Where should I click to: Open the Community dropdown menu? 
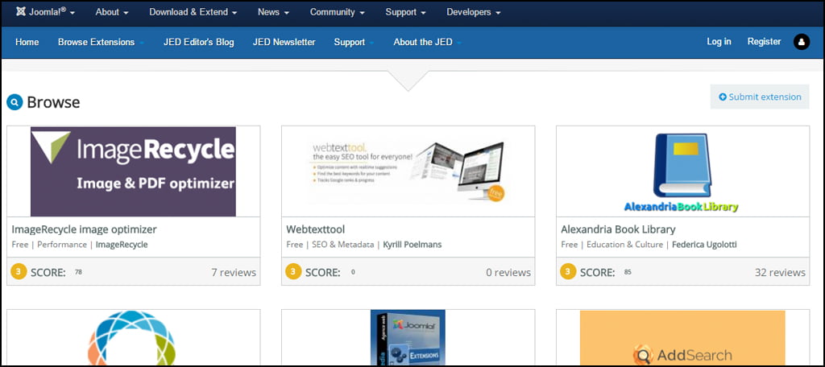[337, 12]
